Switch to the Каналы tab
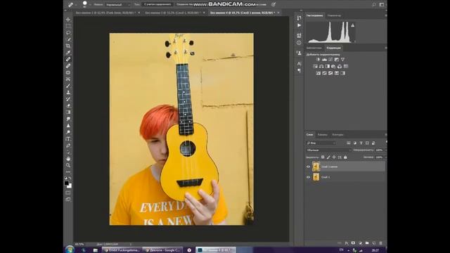This screenshot has width=450, height=253. tap(322, 134)
